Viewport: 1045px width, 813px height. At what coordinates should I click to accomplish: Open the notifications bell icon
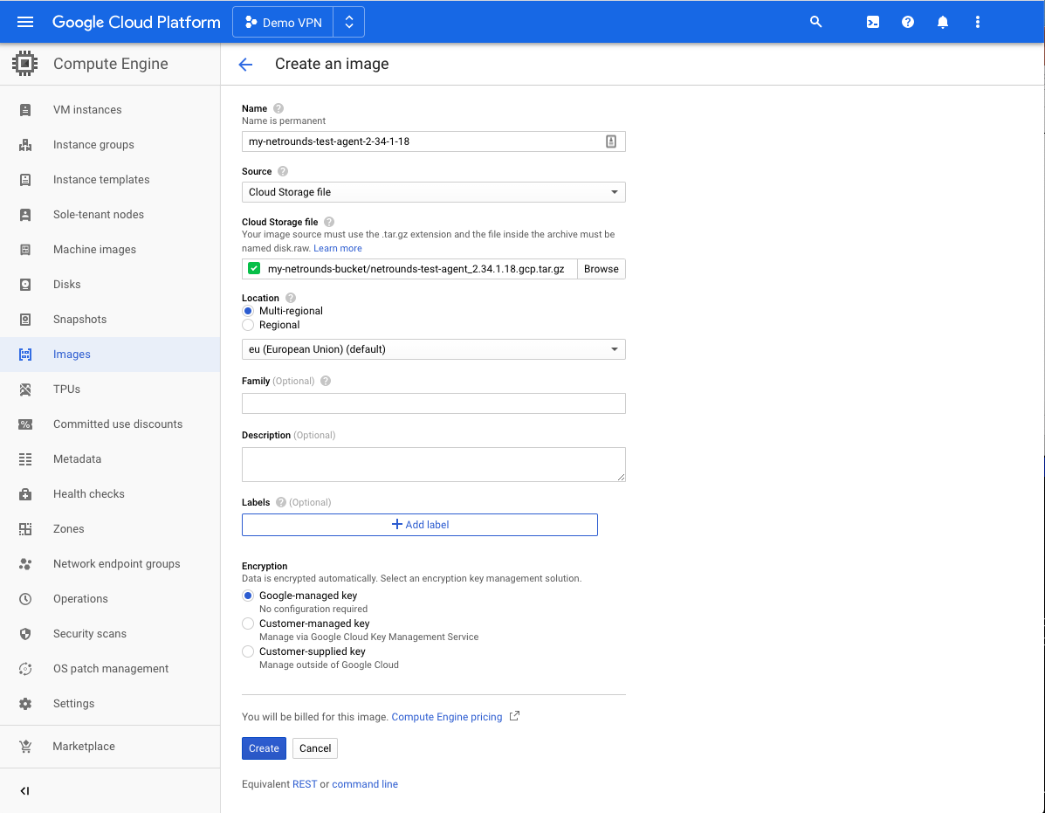pyautogui.click(x=943, y=22)
